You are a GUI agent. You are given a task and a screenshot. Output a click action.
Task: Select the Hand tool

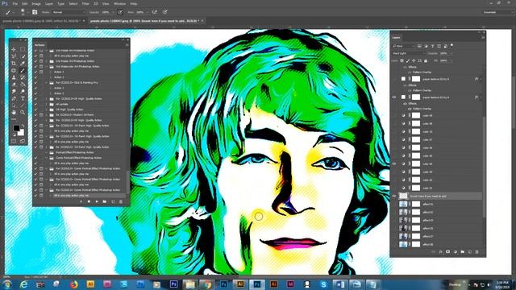[x=14, y=113]
